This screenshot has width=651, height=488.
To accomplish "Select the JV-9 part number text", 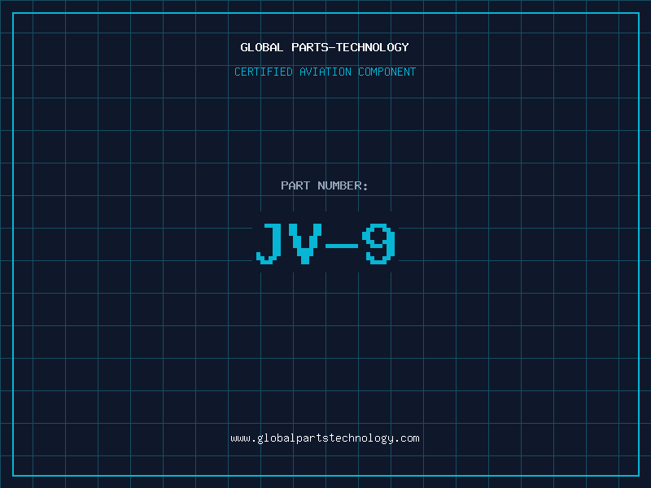I will tap(325, 243).
